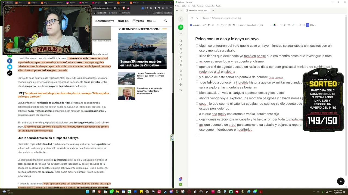The height and width of the screenshot is (195, 348).
Task: Toggle checklist button in Evernote toolbar
Action: (x=307, y=25)
